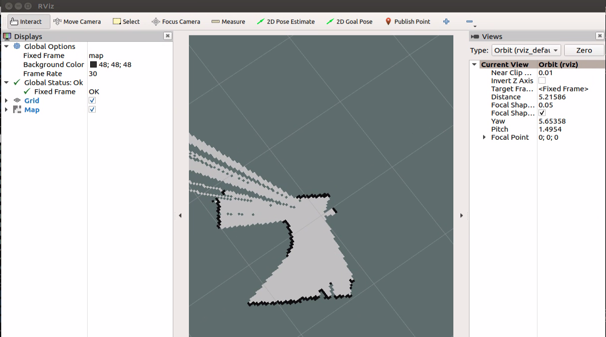Click the Yaw value 5.65358

tap(552, 121)
